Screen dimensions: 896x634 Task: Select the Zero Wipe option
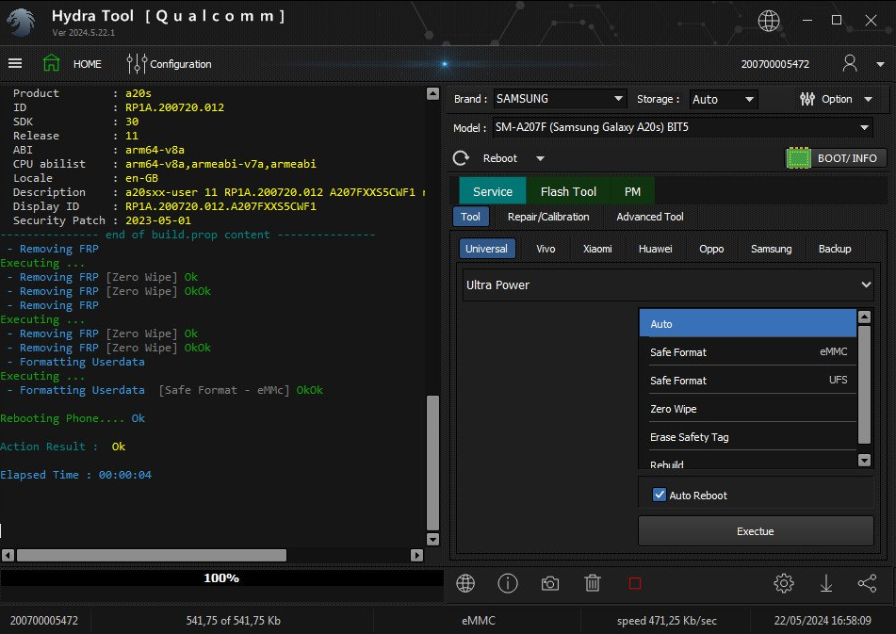(x=747, y=409)
